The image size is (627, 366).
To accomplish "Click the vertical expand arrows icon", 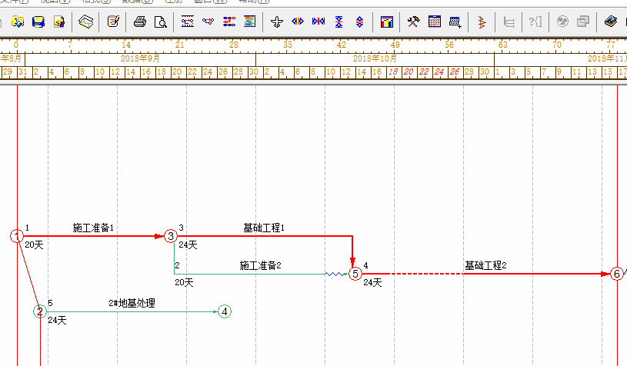I will [359, 22].
